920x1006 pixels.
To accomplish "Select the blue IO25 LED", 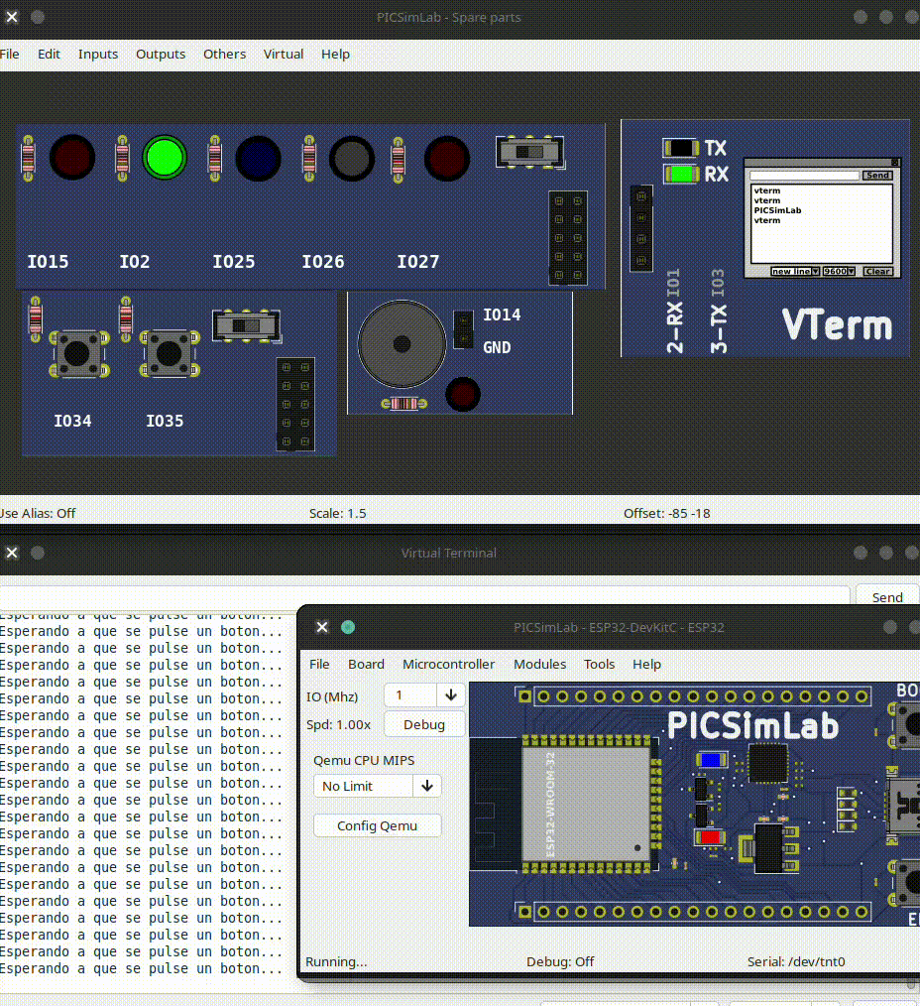I will coord(258,159).
